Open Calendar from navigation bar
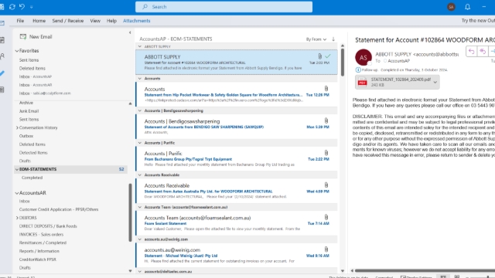The image size is (495, 278). click(x=2, y=40)
